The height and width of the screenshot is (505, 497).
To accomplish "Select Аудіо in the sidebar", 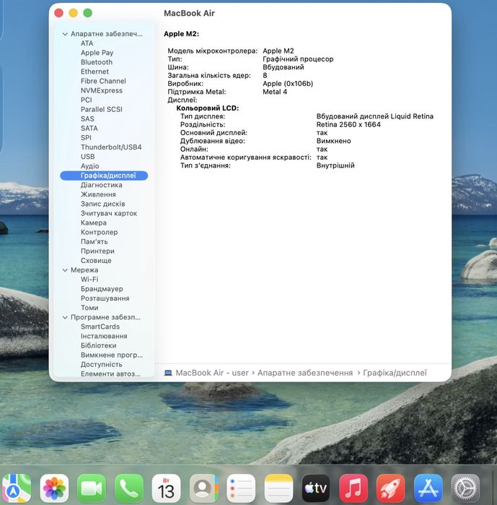I will pyautogui.click(x=89, y=166).
